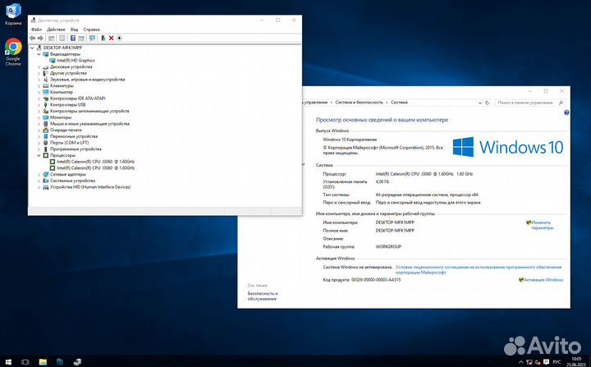Image resolution: width=591 pixels, height=367 pixels.
Task: Select Программные устройства tree item
Action: (x=76, y=149)
